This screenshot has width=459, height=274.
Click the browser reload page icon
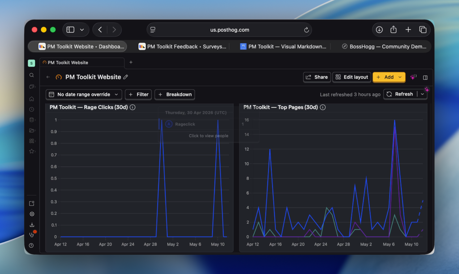click(306, 30)
